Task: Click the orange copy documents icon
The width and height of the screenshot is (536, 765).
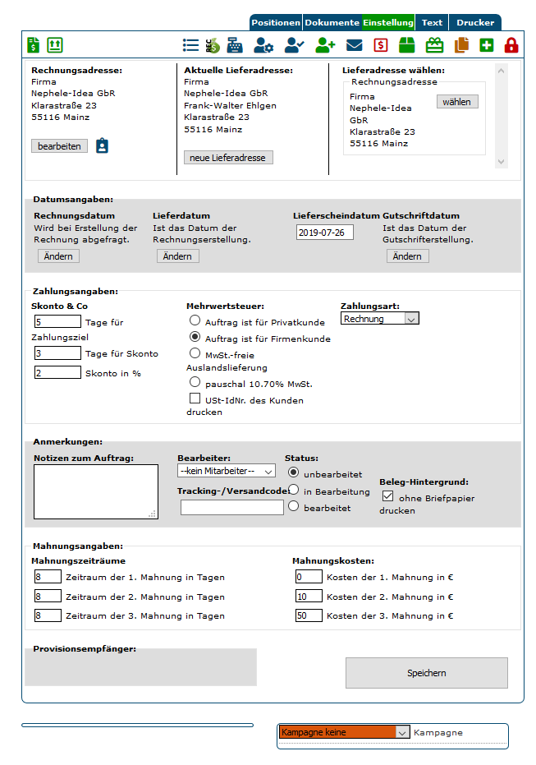Action: (x=461, y=45)
